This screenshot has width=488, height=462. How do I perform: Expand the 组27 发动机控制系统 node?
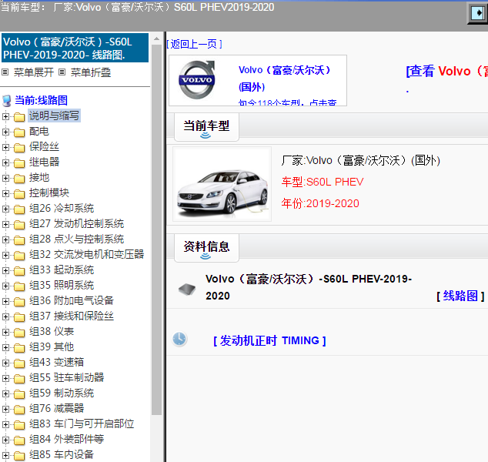(5, 224)
